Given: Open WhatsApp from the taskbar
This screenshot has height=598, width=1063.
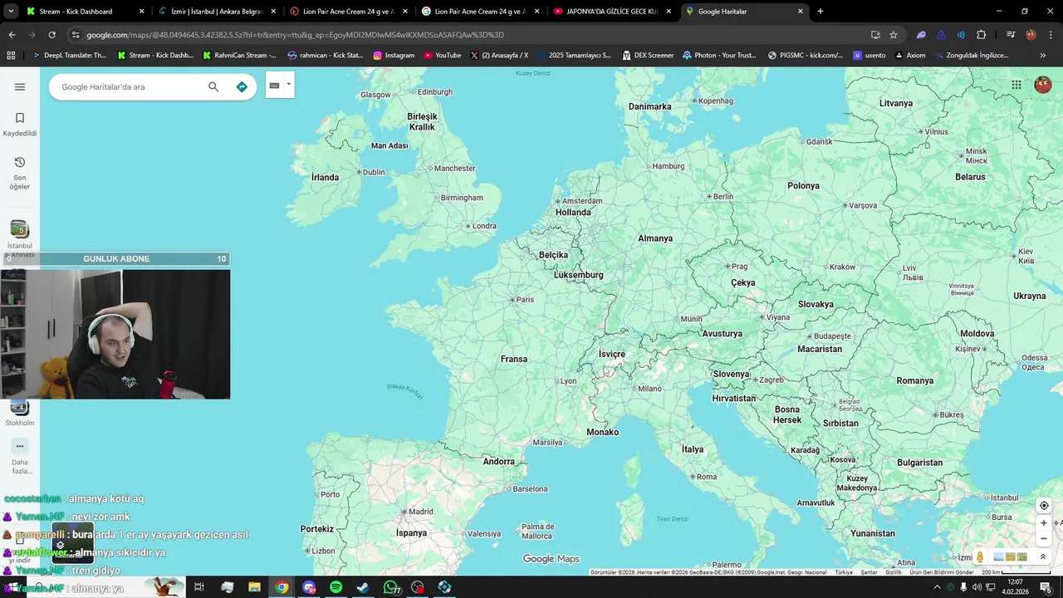Looking at the screenshot, I should tap(390, 587).
